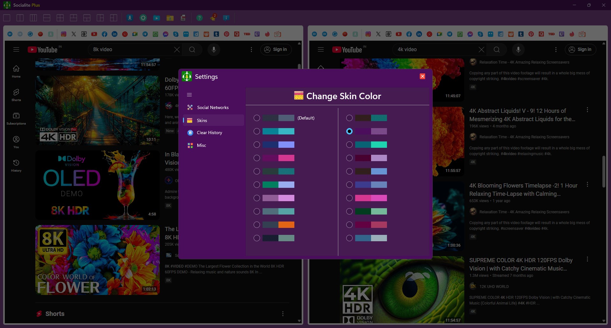Click the Help question mark icon

point(199,18)
